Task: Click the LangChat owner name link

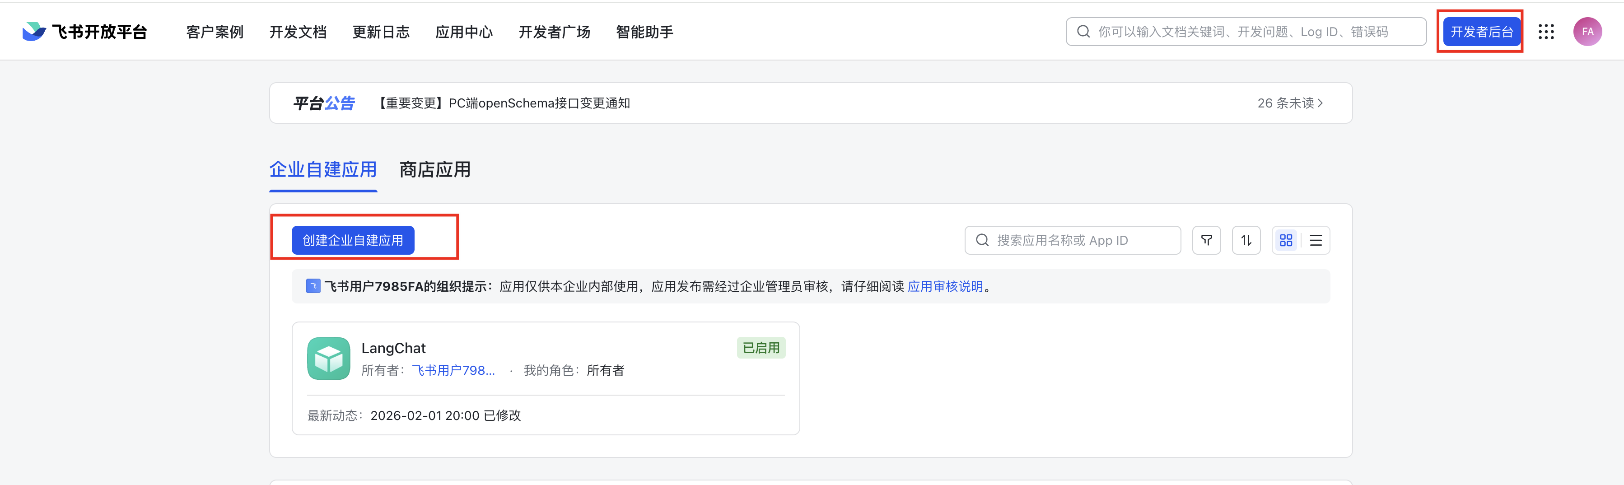Action: [453, 370]
